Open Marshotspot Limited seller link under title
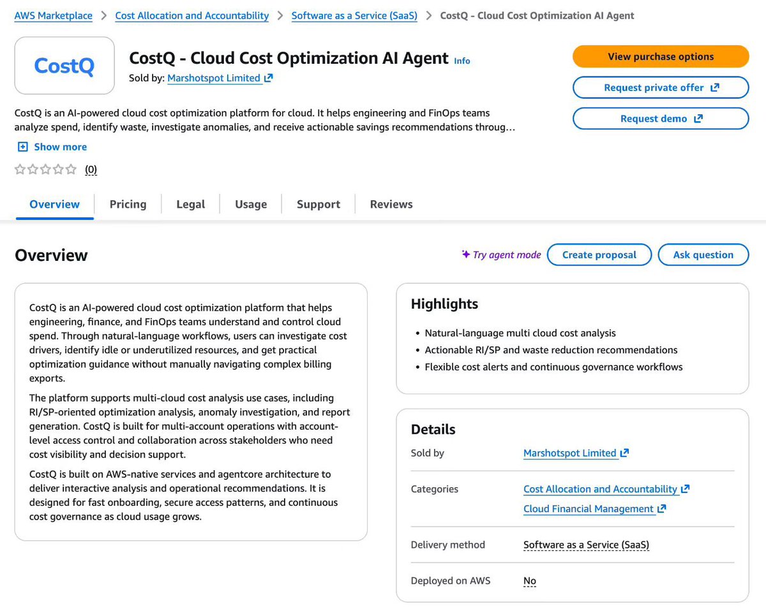This screenshot has width=766, height=611. point(214,78)
